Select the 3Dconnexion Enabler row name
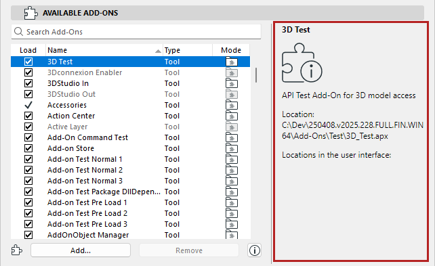435x266 pixels. (x=85, y=72)
